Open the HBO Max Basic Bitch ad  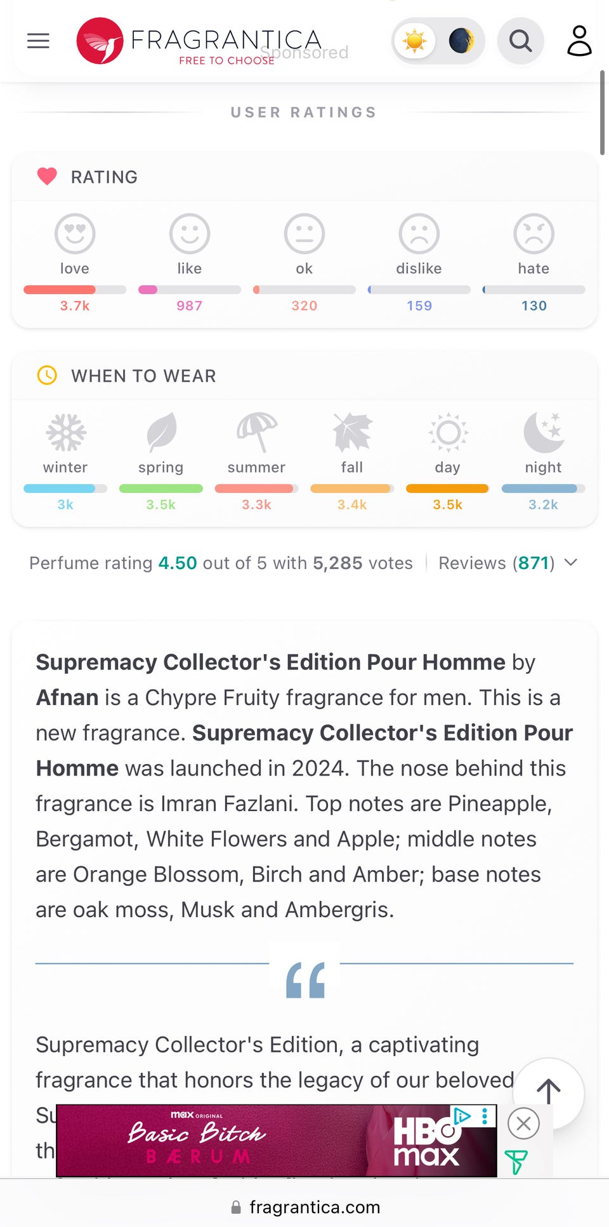click(x=254, y=1141)
